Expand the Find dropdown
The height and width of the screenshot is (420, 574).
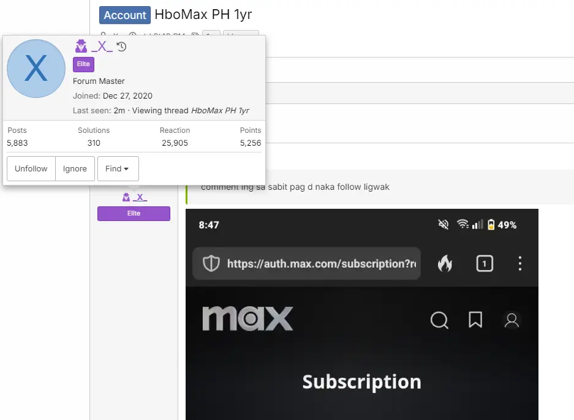[118, 168]
